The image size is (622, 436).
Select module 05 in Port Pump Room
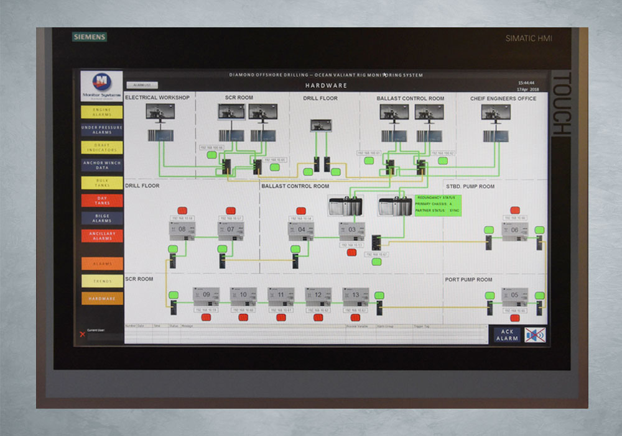coord(514,296)
